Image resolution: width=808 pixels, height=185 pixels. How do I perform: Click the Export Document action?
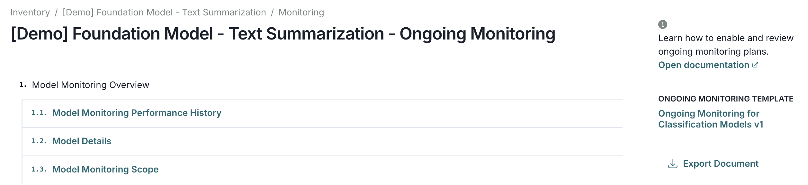pos(721,163)
